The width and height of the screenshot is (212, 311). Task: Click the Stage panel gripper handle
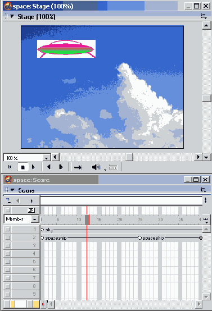(6, 16)
